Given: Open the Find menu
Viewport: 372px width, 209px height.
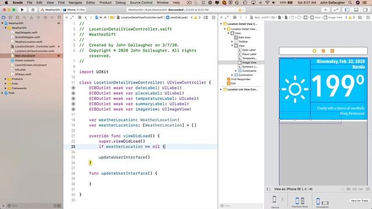Looking at the screenshot, I should click(61, 2).
